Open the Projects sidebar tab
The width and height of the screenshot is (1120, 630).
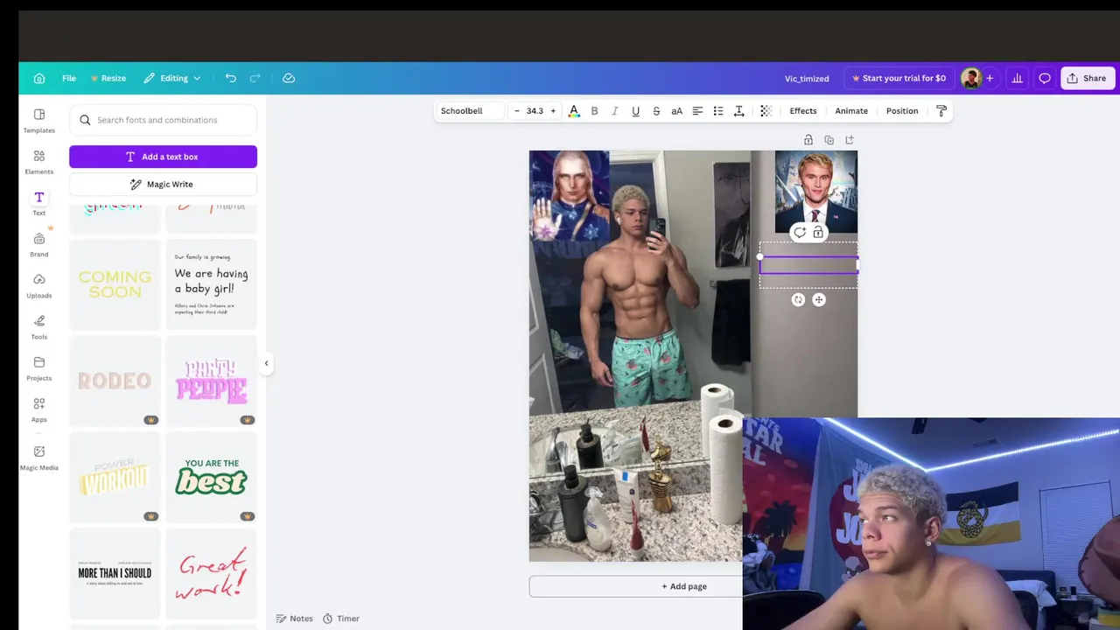click(x=39, y=368)
